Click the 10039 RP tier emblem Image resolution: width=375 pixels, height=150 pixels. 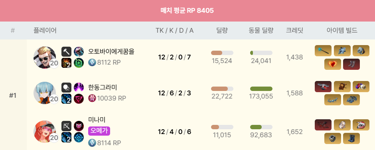click(92, 98)
